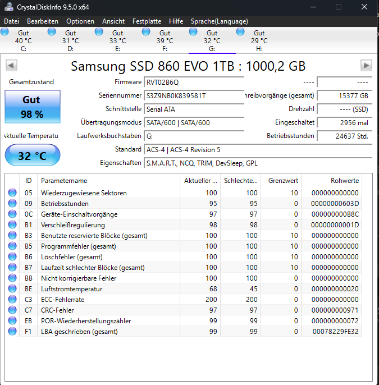This screenshot has width=379, height=385.
Task: Click the Grenzwert column header
Action: 281,181
